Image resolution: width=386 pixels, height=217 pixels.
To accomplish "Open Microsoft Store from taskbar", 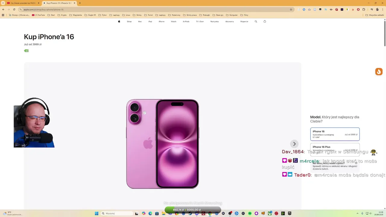I will pyautogui.click(x=157, y=213).
